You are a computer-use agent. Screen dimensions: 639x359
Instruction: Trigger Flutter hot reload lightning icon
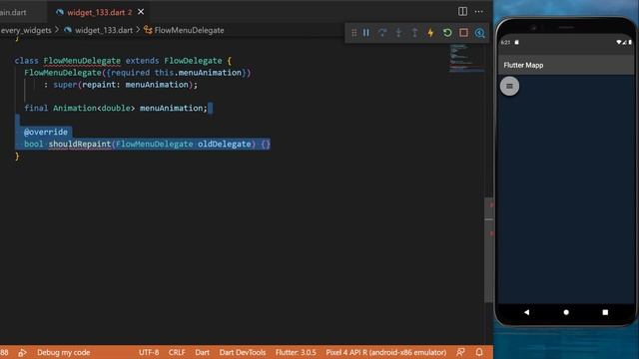point(430,33)
